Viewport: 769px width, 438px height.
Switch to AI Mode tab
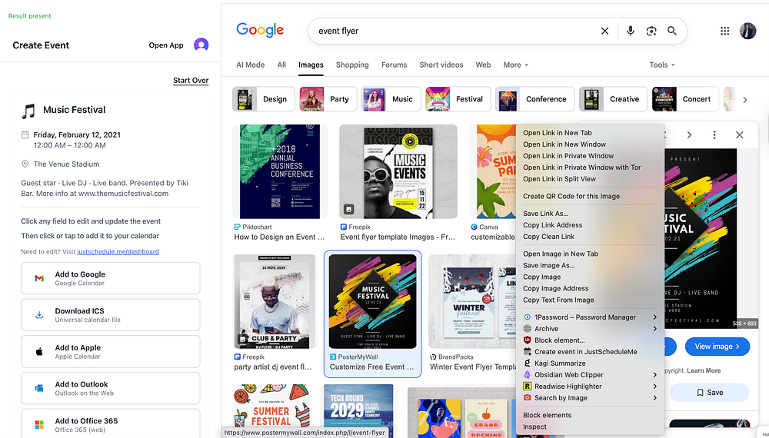click(x=250, y=65)
